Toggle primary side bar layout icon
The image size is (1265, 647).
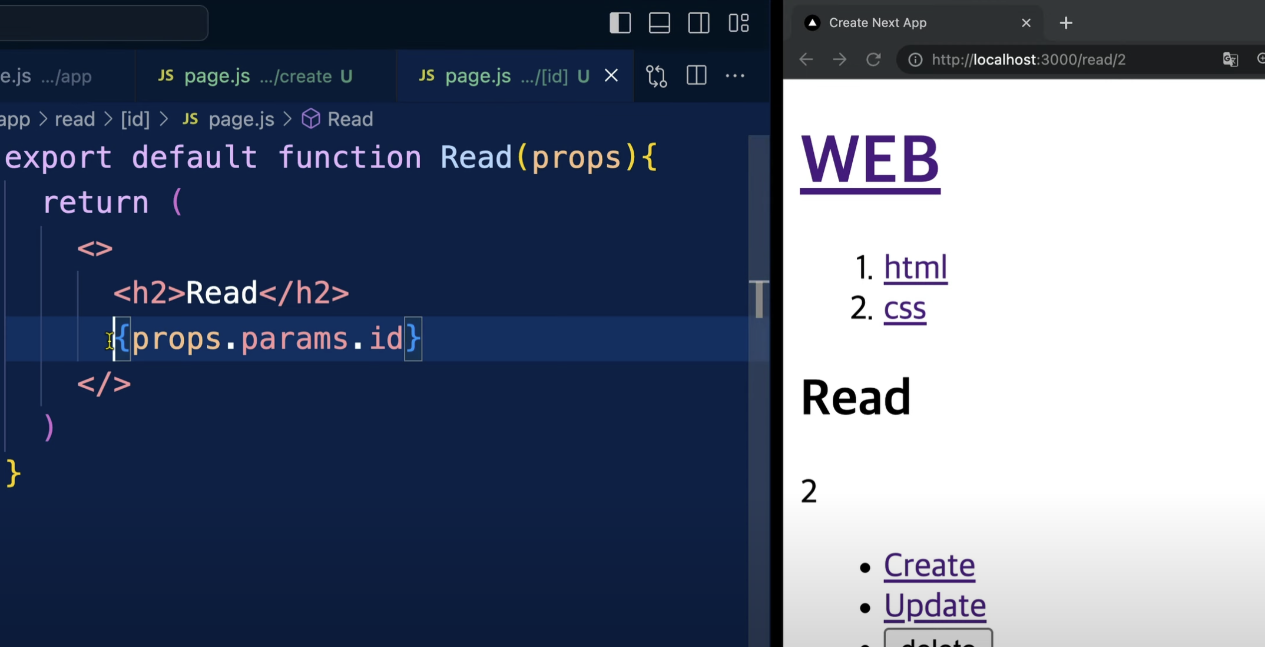click(x=620, y=23)
